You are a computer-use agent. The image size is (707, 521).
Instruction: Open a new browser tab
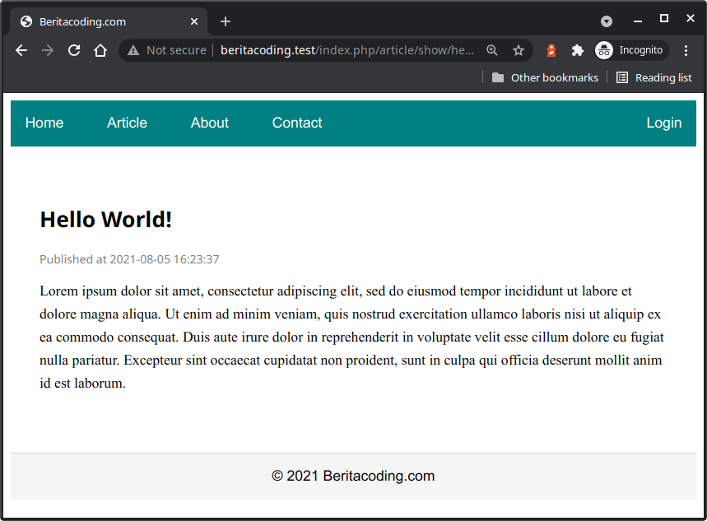pos(225,21)
